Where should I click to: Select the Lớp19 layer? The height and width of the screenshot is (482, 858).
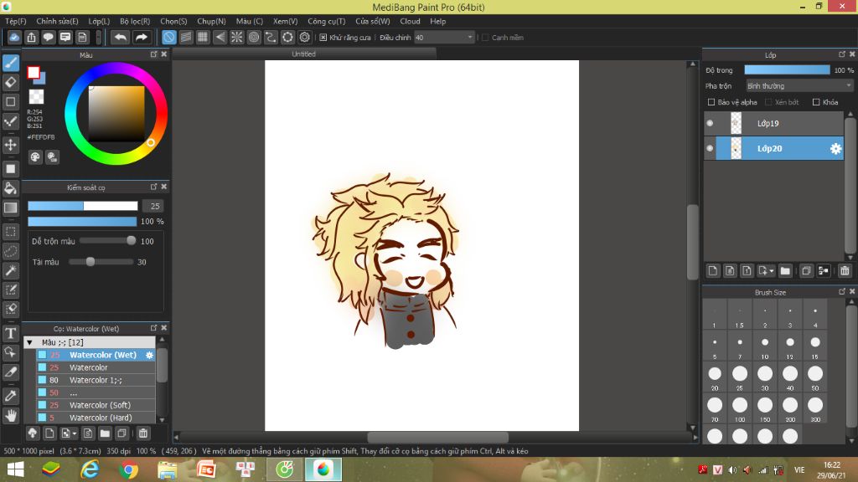pyautogui.click(x=773, y=123)
